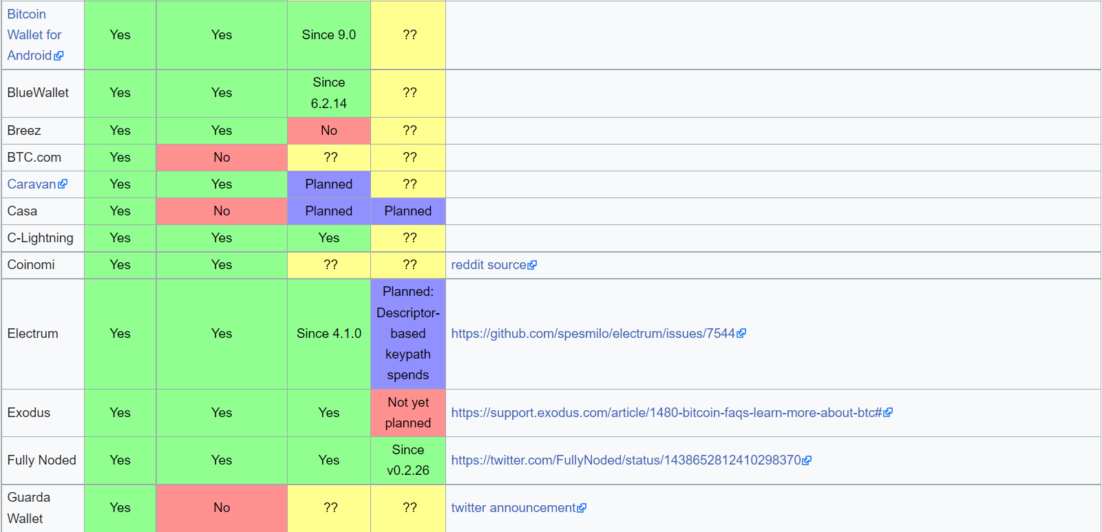Image resolution: width=1102 pixels, height=532 pixels.
Task: Select the Casa row name
Action: (x=22, y=211)
